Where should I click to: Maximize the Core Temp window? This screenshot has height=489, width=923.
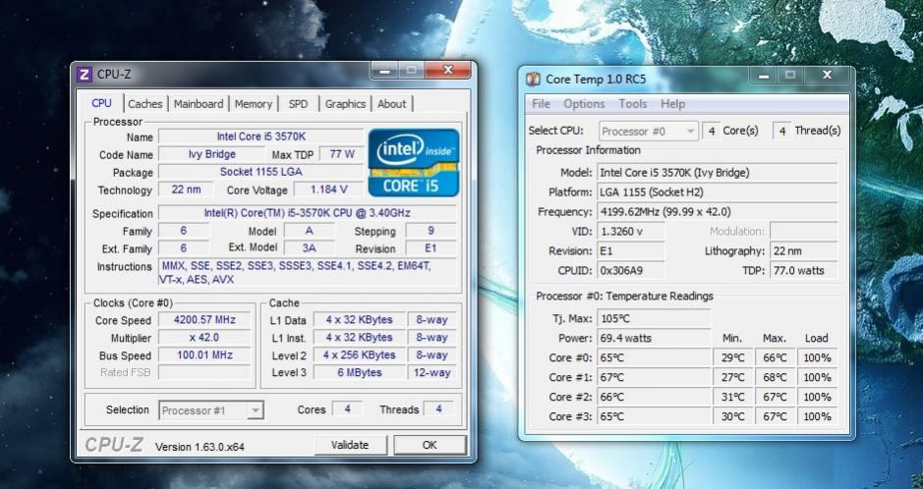click(x=790, y=76)
